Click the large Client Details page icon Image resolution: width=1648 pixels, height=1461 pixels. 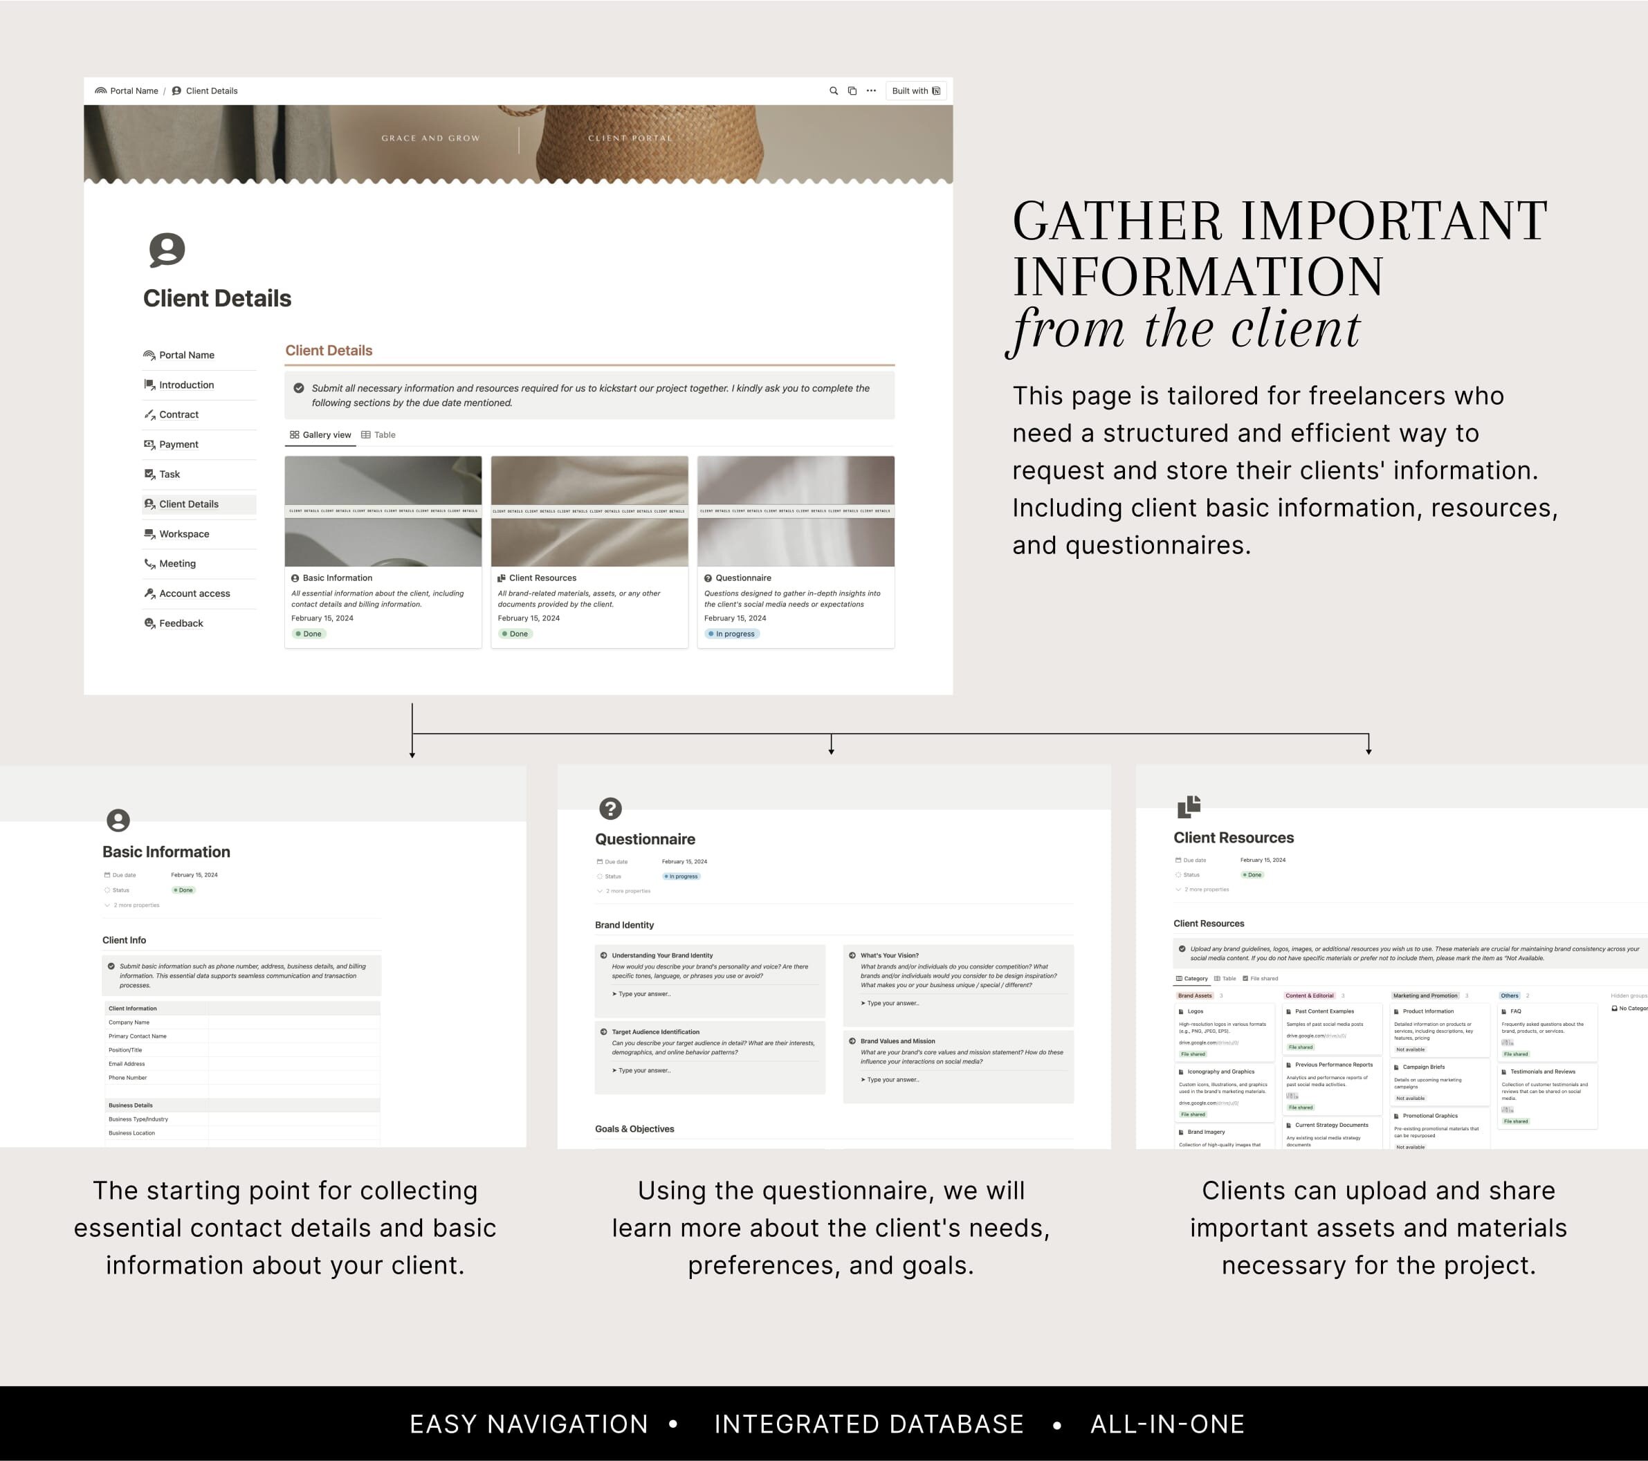[167, 250]
